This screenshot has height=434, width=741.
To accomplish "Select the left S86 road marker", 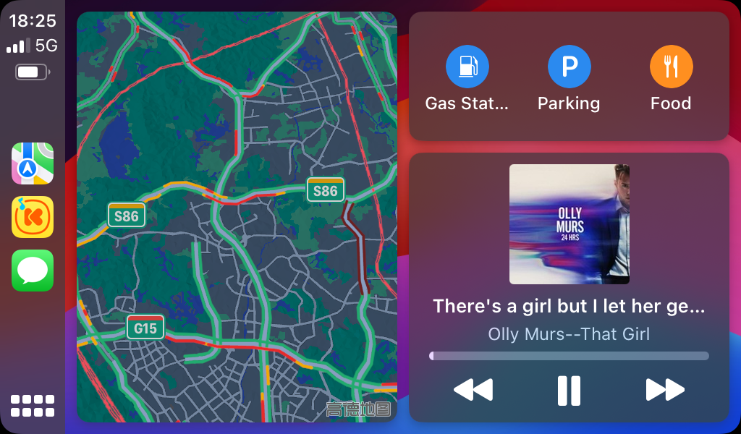I will pyautogui.click(x=126, y=216).
